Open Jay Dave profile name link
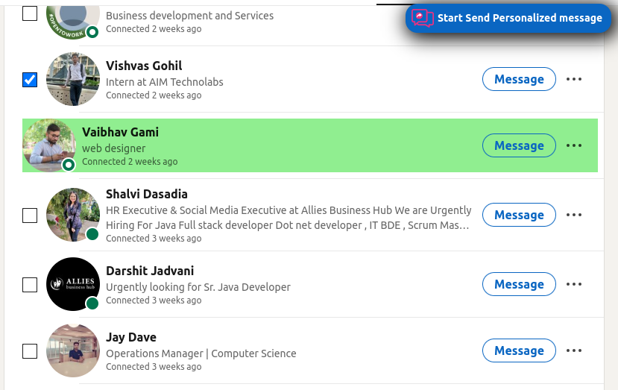 coord(130,337)
